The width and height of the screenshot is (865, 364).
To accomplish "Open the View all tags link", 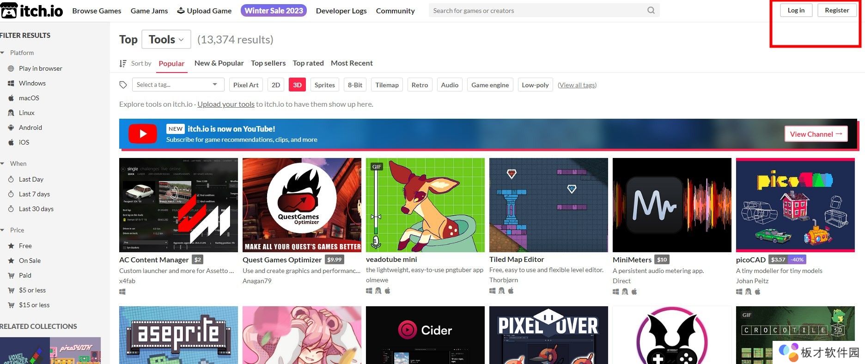I will point(577,85).
